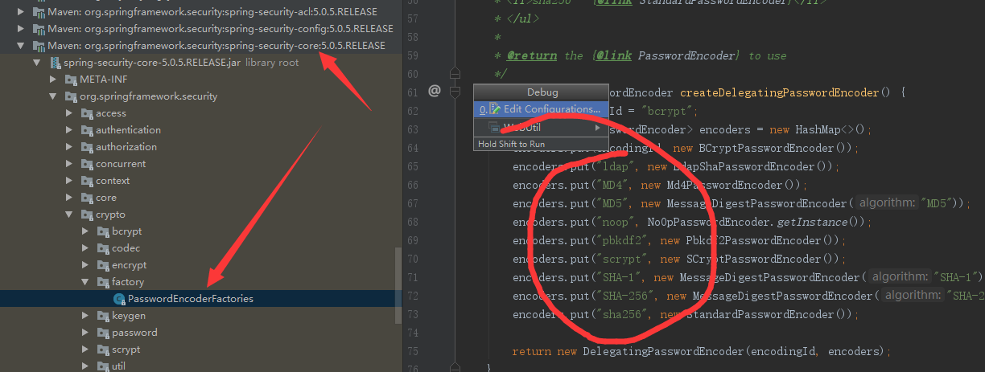Click the "library root" label text
Image resolution: width=985 pixels, height=372 pixels.
coord(272,63)
